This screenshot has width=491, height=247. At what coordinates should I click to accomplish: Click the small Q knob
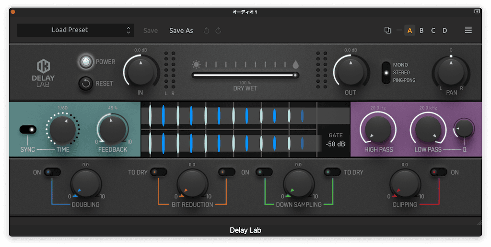[x=464, y=128]
